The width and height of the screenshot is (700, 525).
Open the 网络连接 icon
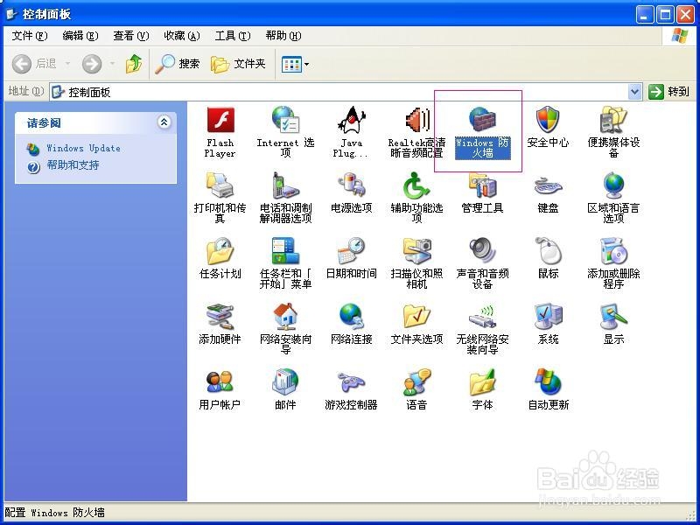point(352,317)
